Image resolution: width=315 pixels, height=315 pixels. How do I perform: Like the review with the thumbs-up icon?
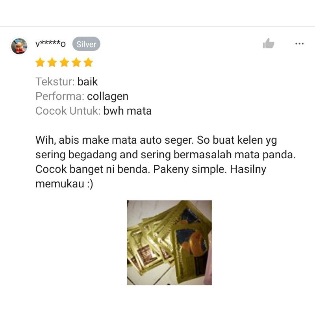(x=269, y=43)
